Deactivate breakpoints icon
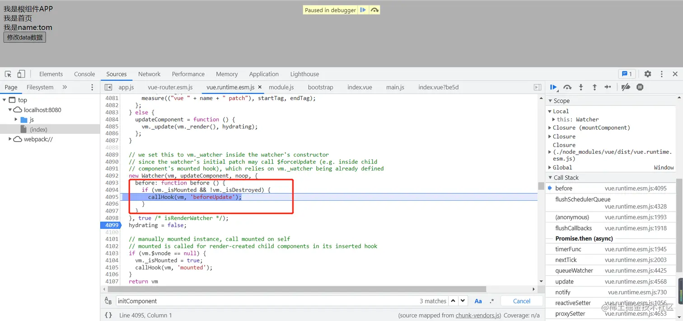This screenshot has width=683, height=321. (x=626, y=87)
